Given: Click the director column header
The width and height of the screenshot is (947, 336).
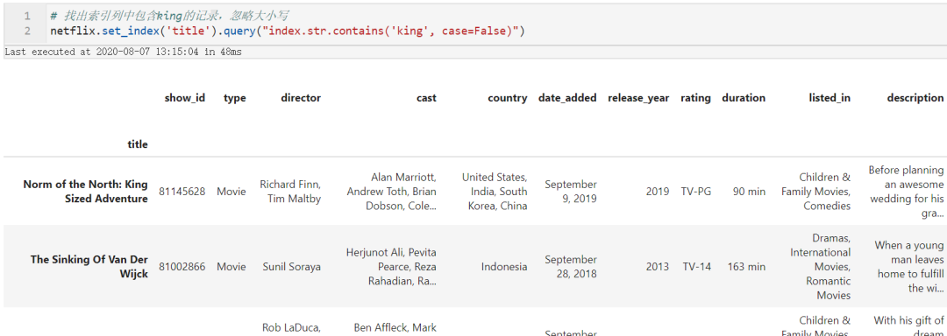Looking at the screenshot, I should (x=301, y=97).
